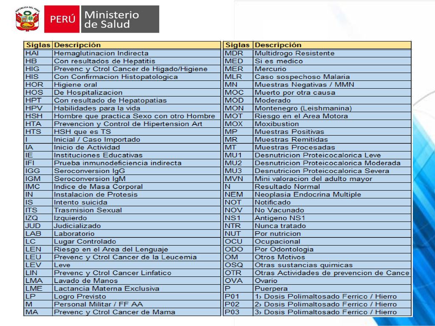Image resolution: width=435 pixels, height=326 pixels.
Task: Click 'Inicial / Caso Importado' cell
Action: click(136, 139)
